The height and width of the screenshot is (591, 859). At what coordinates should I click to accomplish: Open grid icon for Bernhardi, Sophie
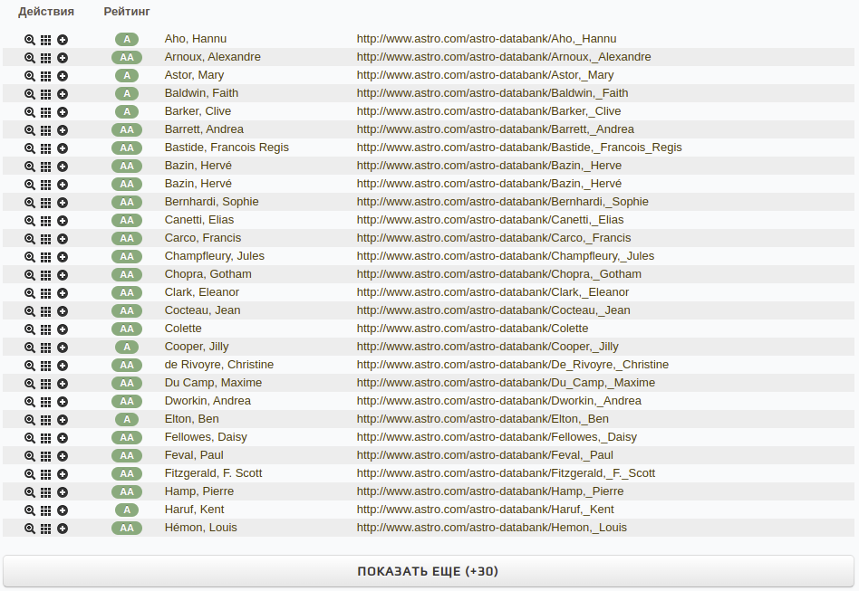click(46, 203)
